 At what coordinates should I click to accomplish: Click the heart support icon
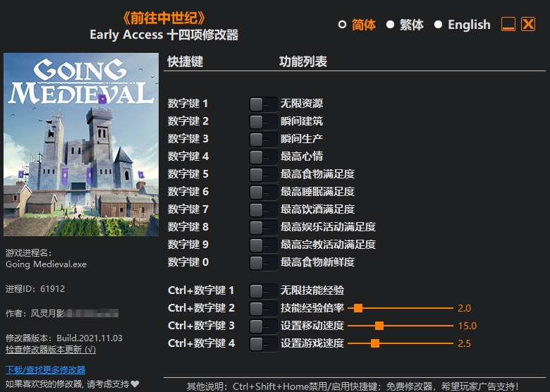point(135,384)
